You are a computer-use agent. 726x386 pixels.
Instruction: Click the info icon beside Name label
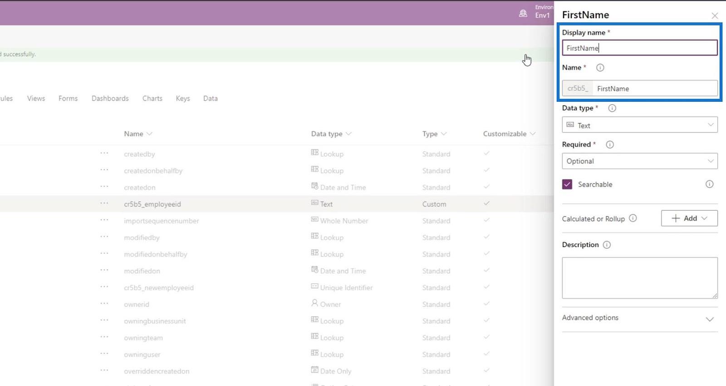click(600, 68)
